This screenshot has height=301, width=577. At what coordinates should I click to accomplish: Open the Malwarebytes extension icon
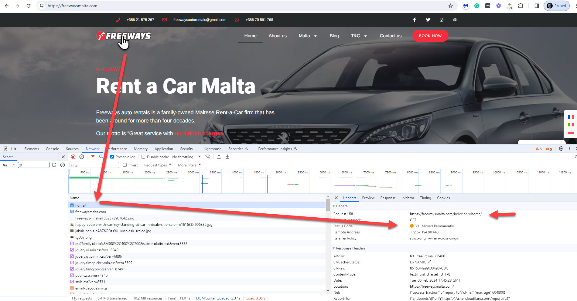click(x=466, y=6)
